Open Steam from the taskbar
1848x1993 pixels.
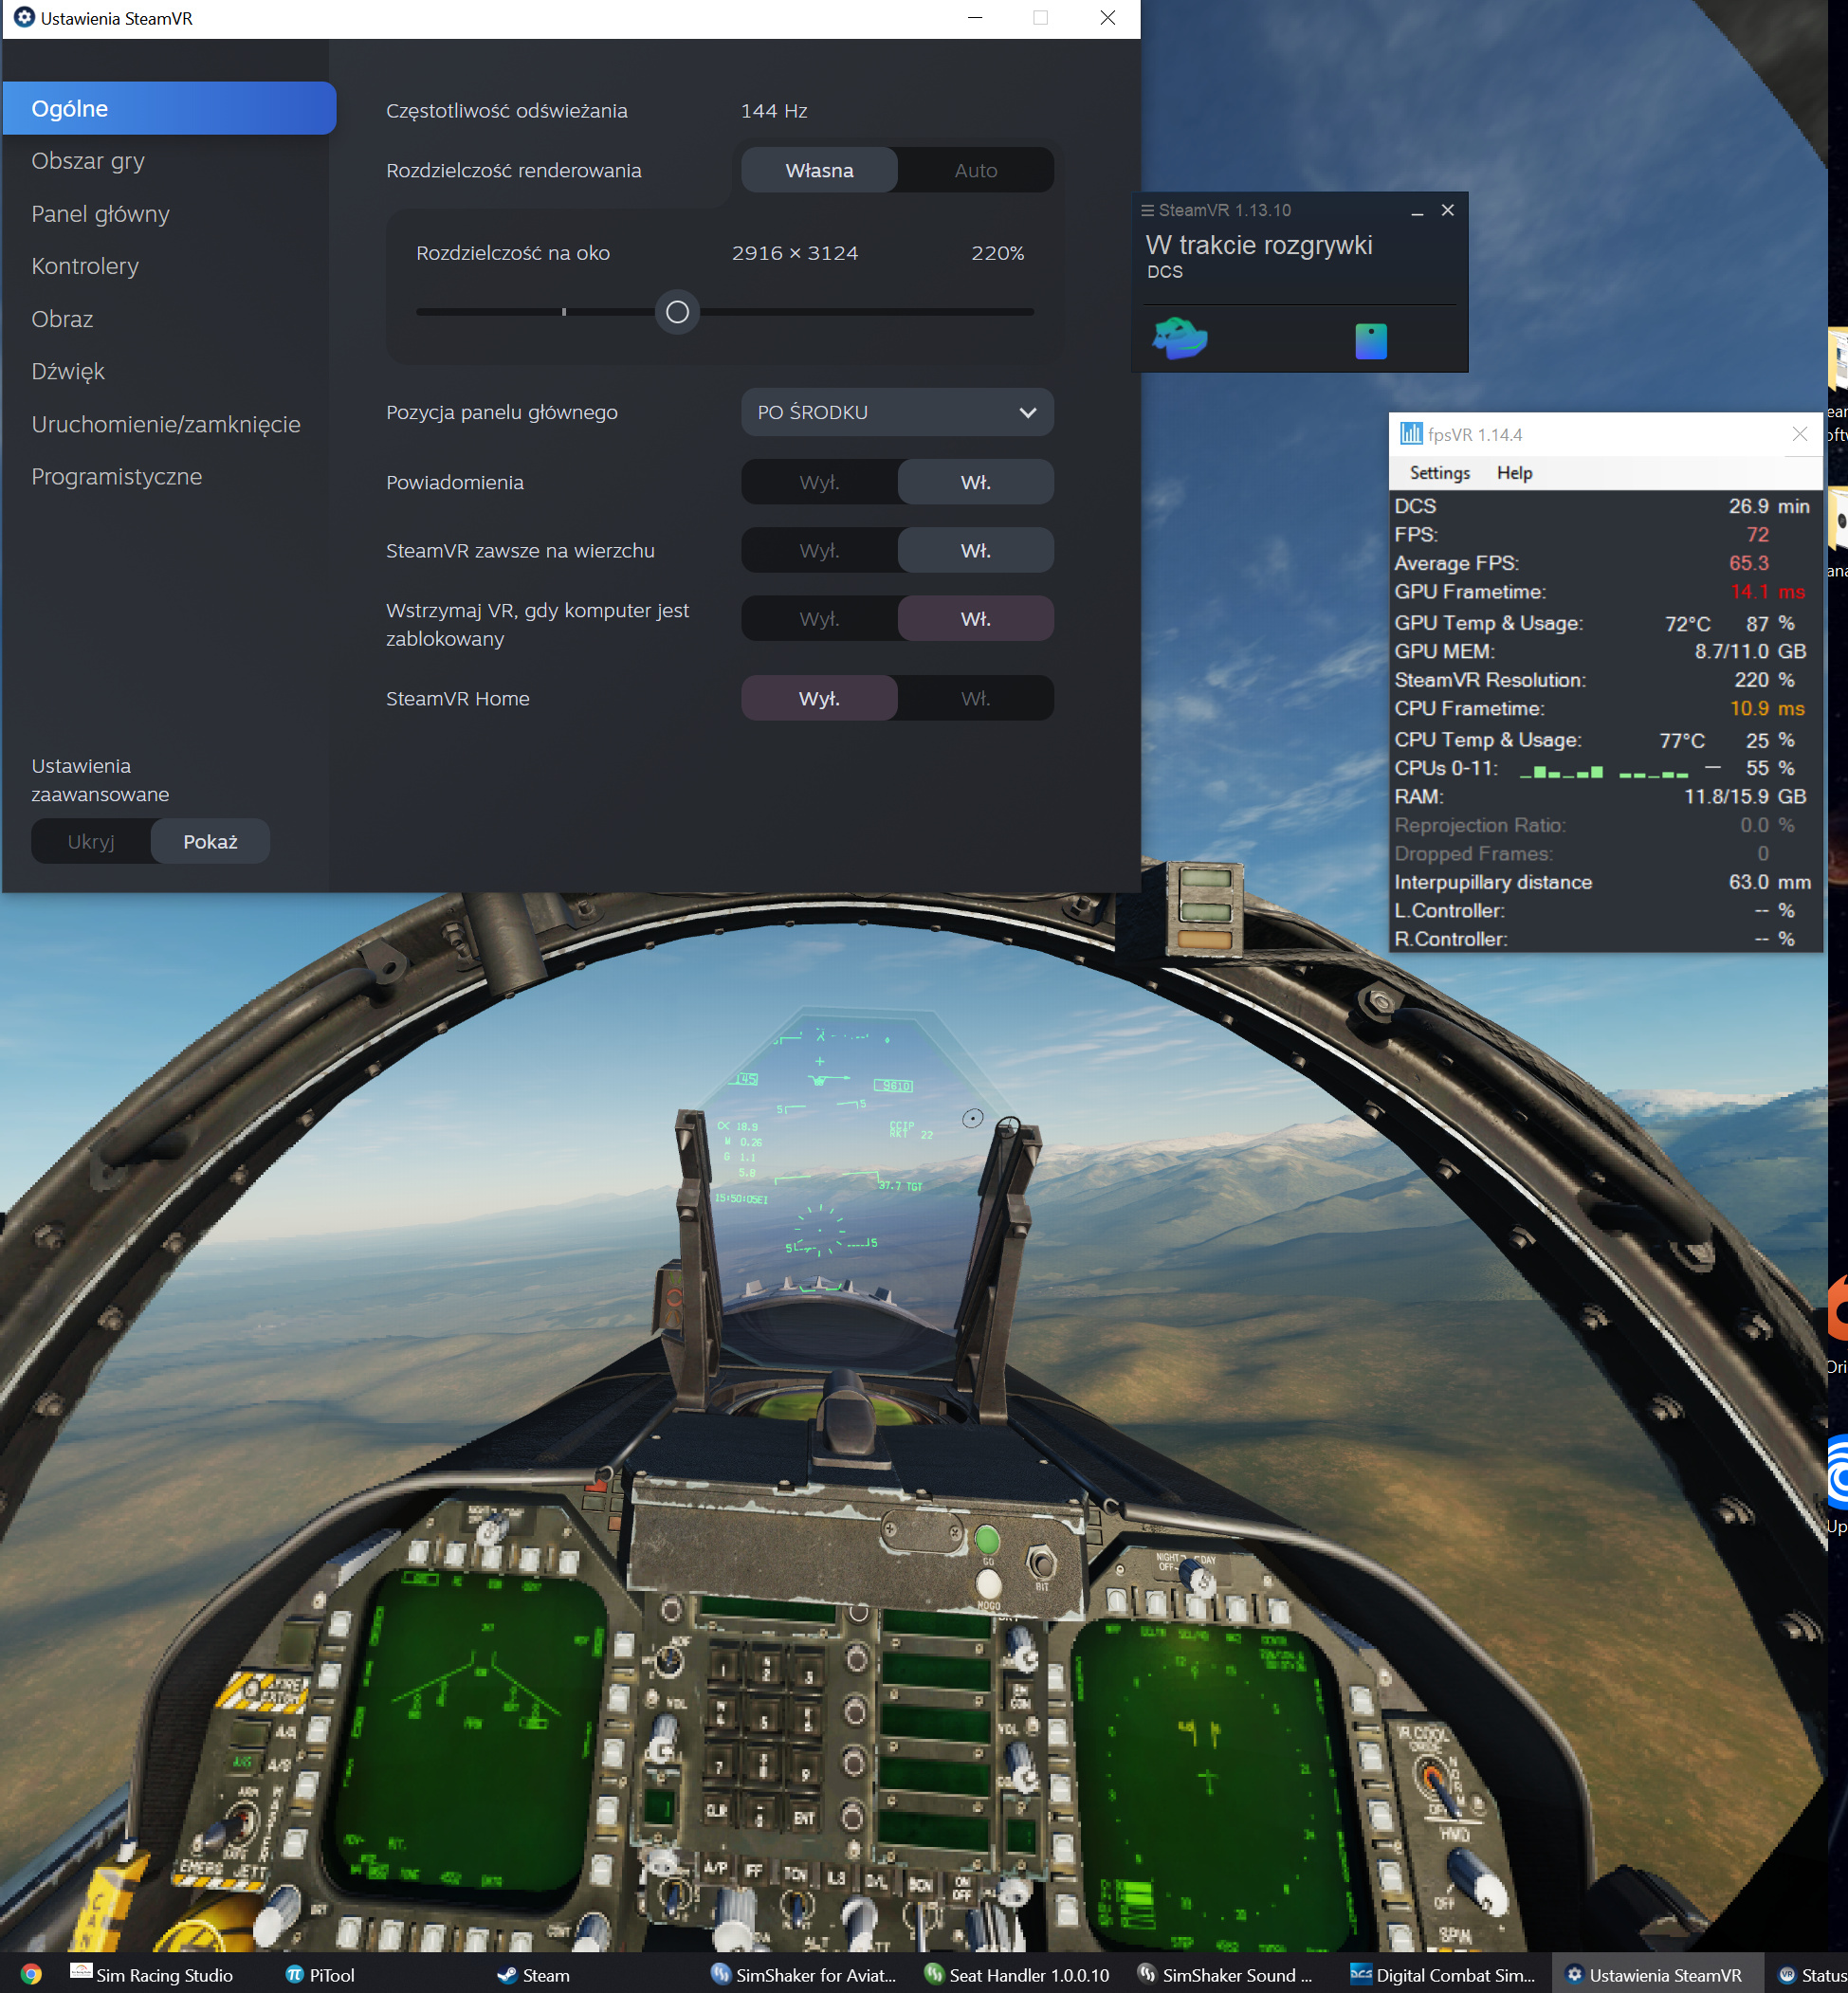tap(534, 1975)
